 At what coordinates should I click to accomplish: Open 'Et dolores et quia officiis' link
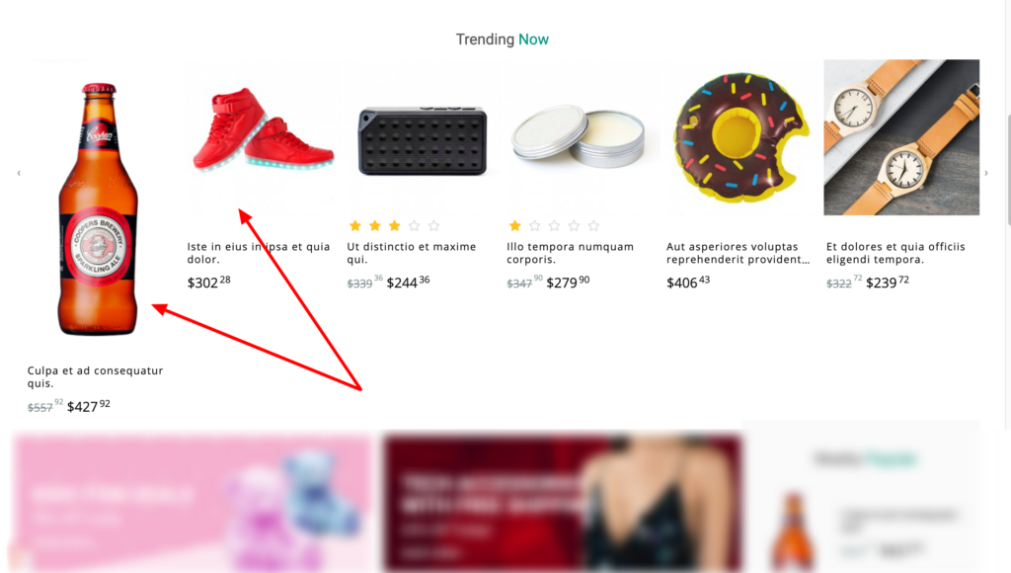[x=895, y=253]
